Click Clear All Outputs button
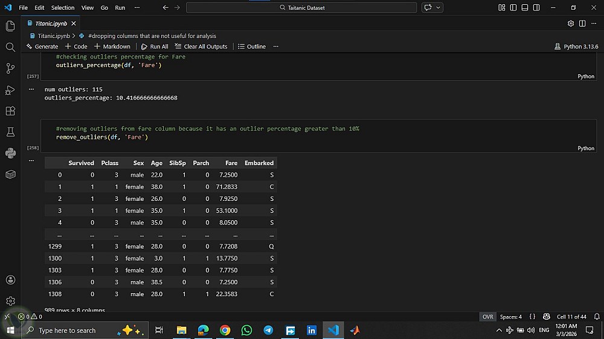Image resolution: width=604 pixels, height=339 pixels. tap(201, 46)
